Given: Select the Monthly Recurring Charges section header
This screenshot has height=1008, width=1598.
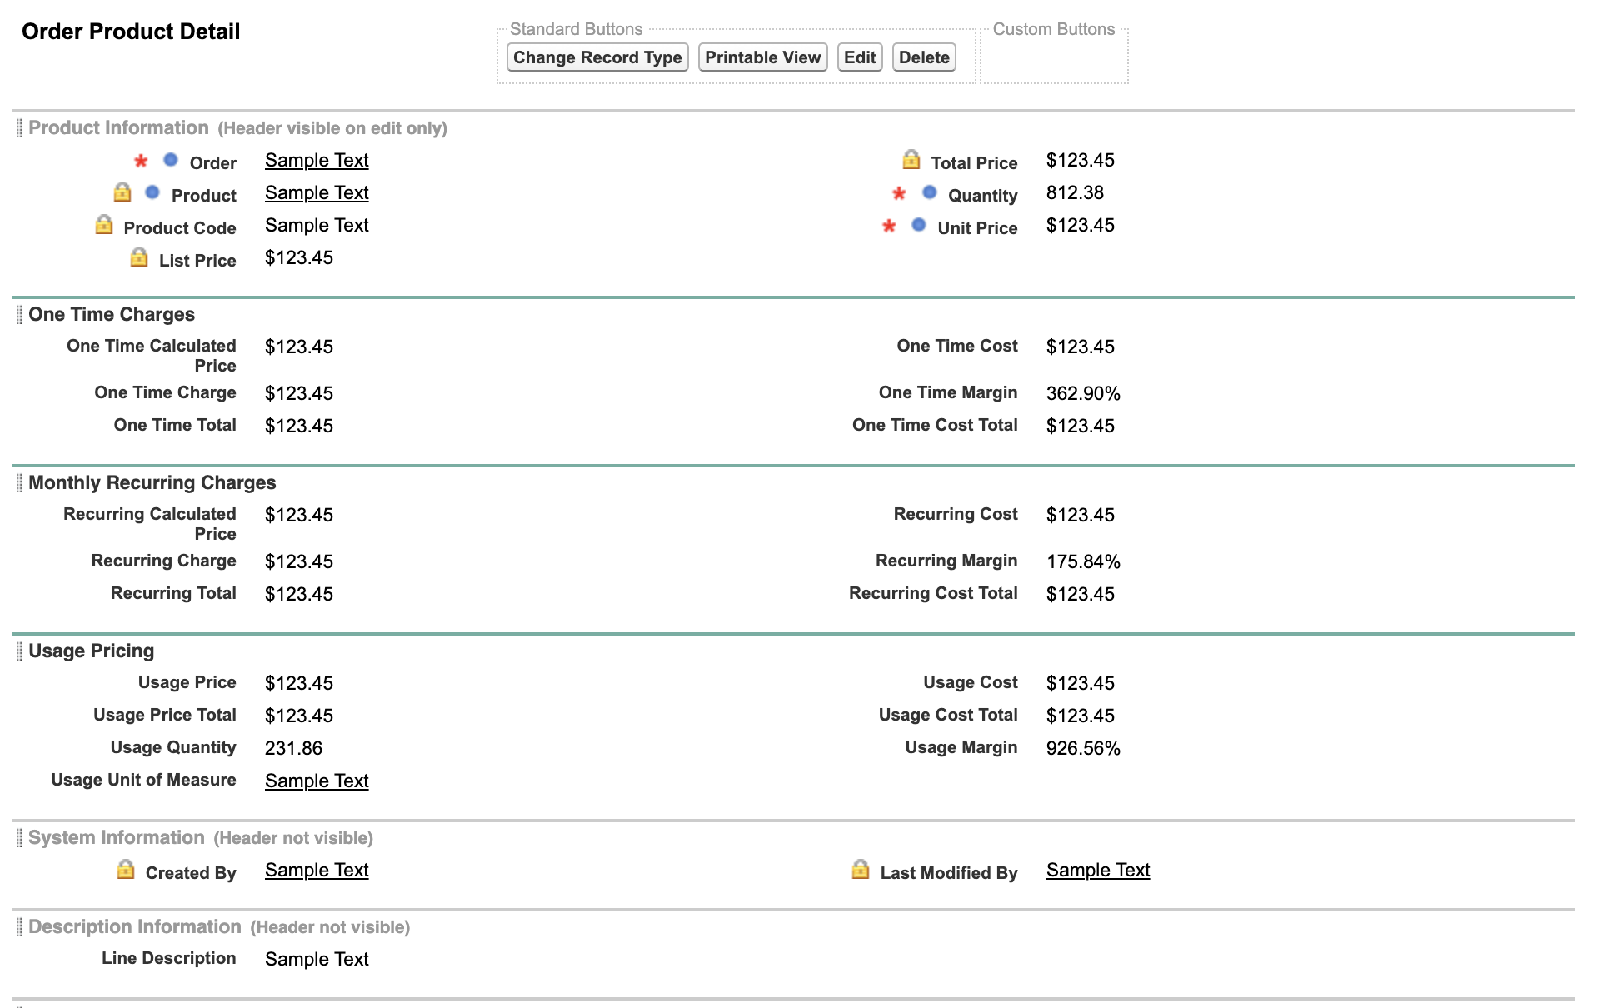Looking at the screenshot, I should [x=152, y=483].
